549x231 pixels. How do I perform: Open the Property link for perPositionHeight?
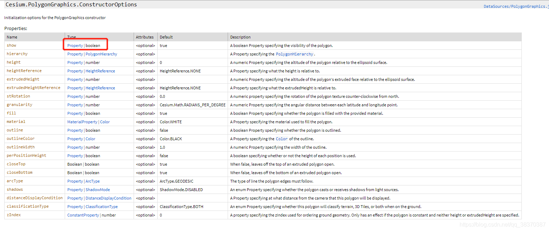75,155
